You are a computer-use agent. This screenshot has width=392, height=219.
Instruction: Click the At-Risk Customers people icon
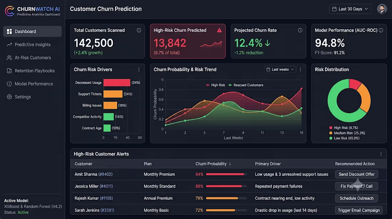[9, 57]
